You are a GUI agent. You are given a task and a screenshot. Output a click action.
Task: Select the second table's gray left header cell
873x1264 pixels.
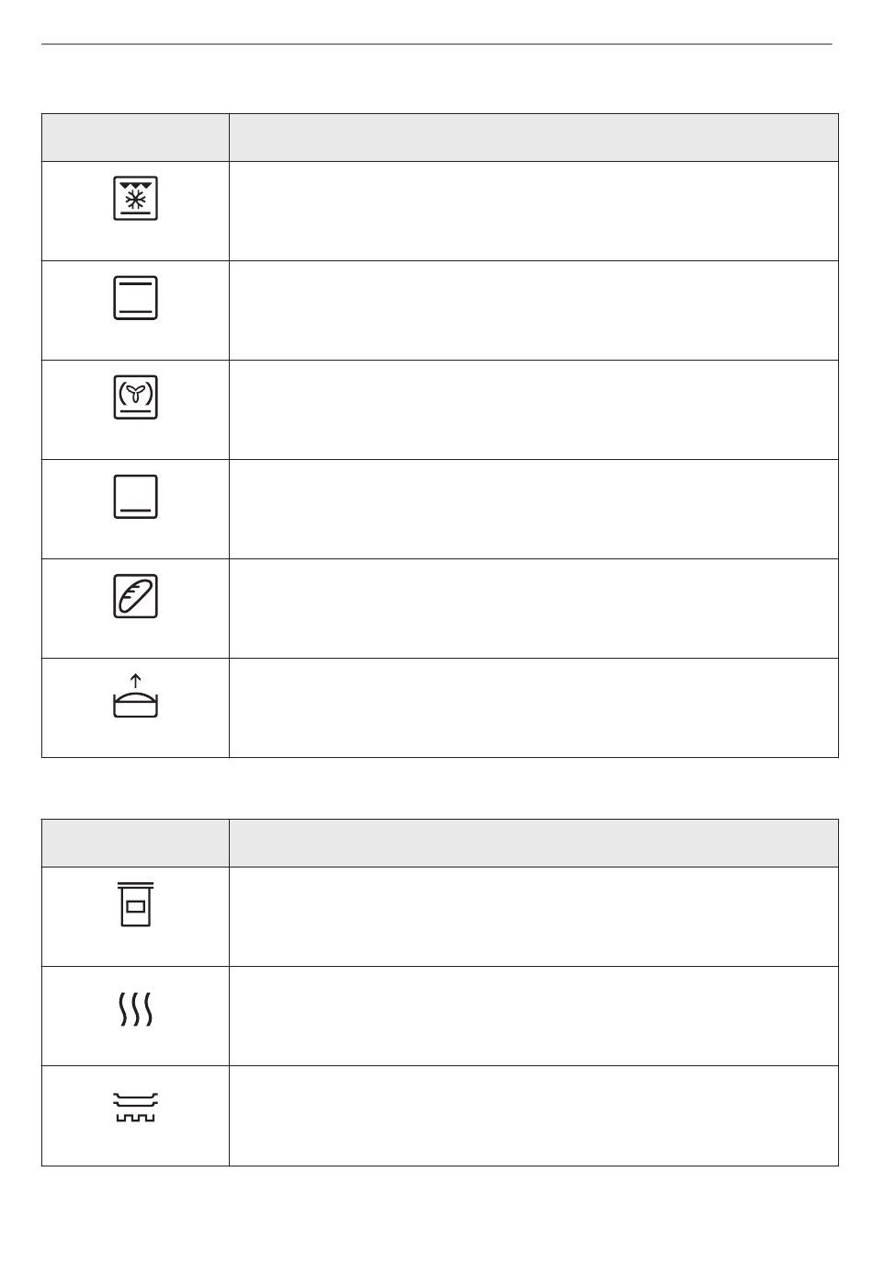135,844
